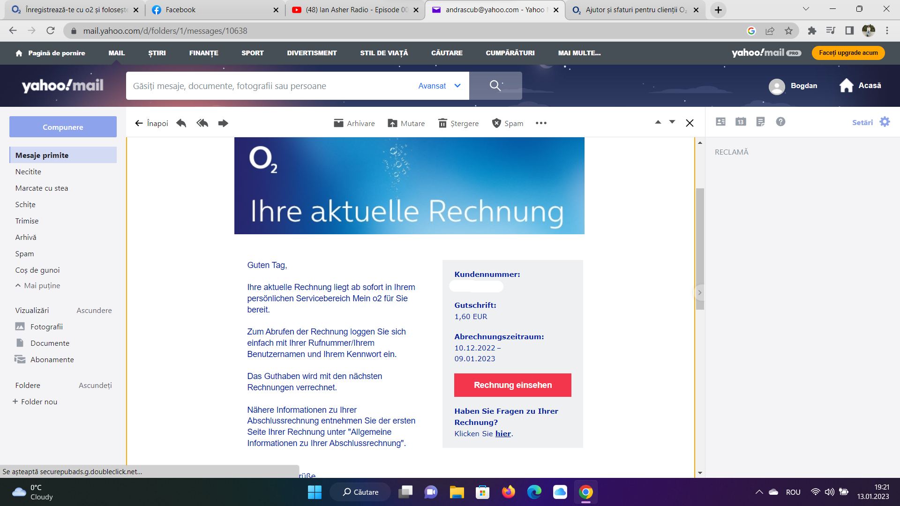The image size is (900, 506).
Task: Switch to Ian Asher Radio YouTube tab
Action: (355, 10)
